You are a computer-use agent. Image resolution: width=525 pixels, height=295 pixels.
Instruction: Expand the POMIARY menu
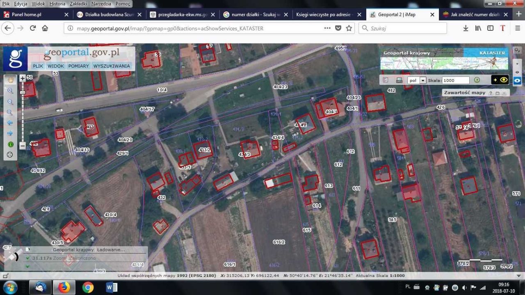pos(78,66)
